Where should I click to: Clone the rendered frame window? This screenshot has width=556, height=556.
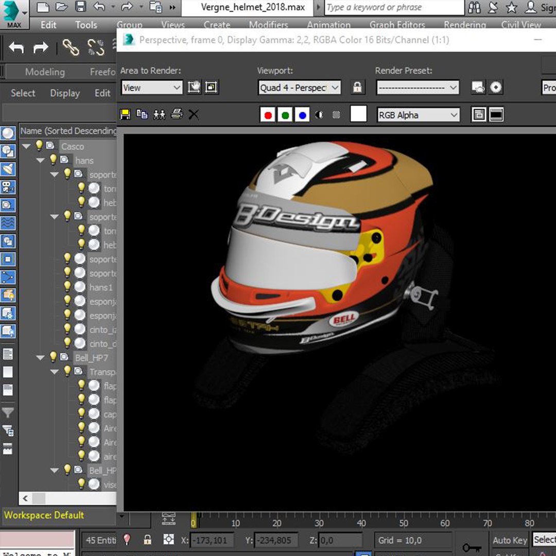point(159,114)
